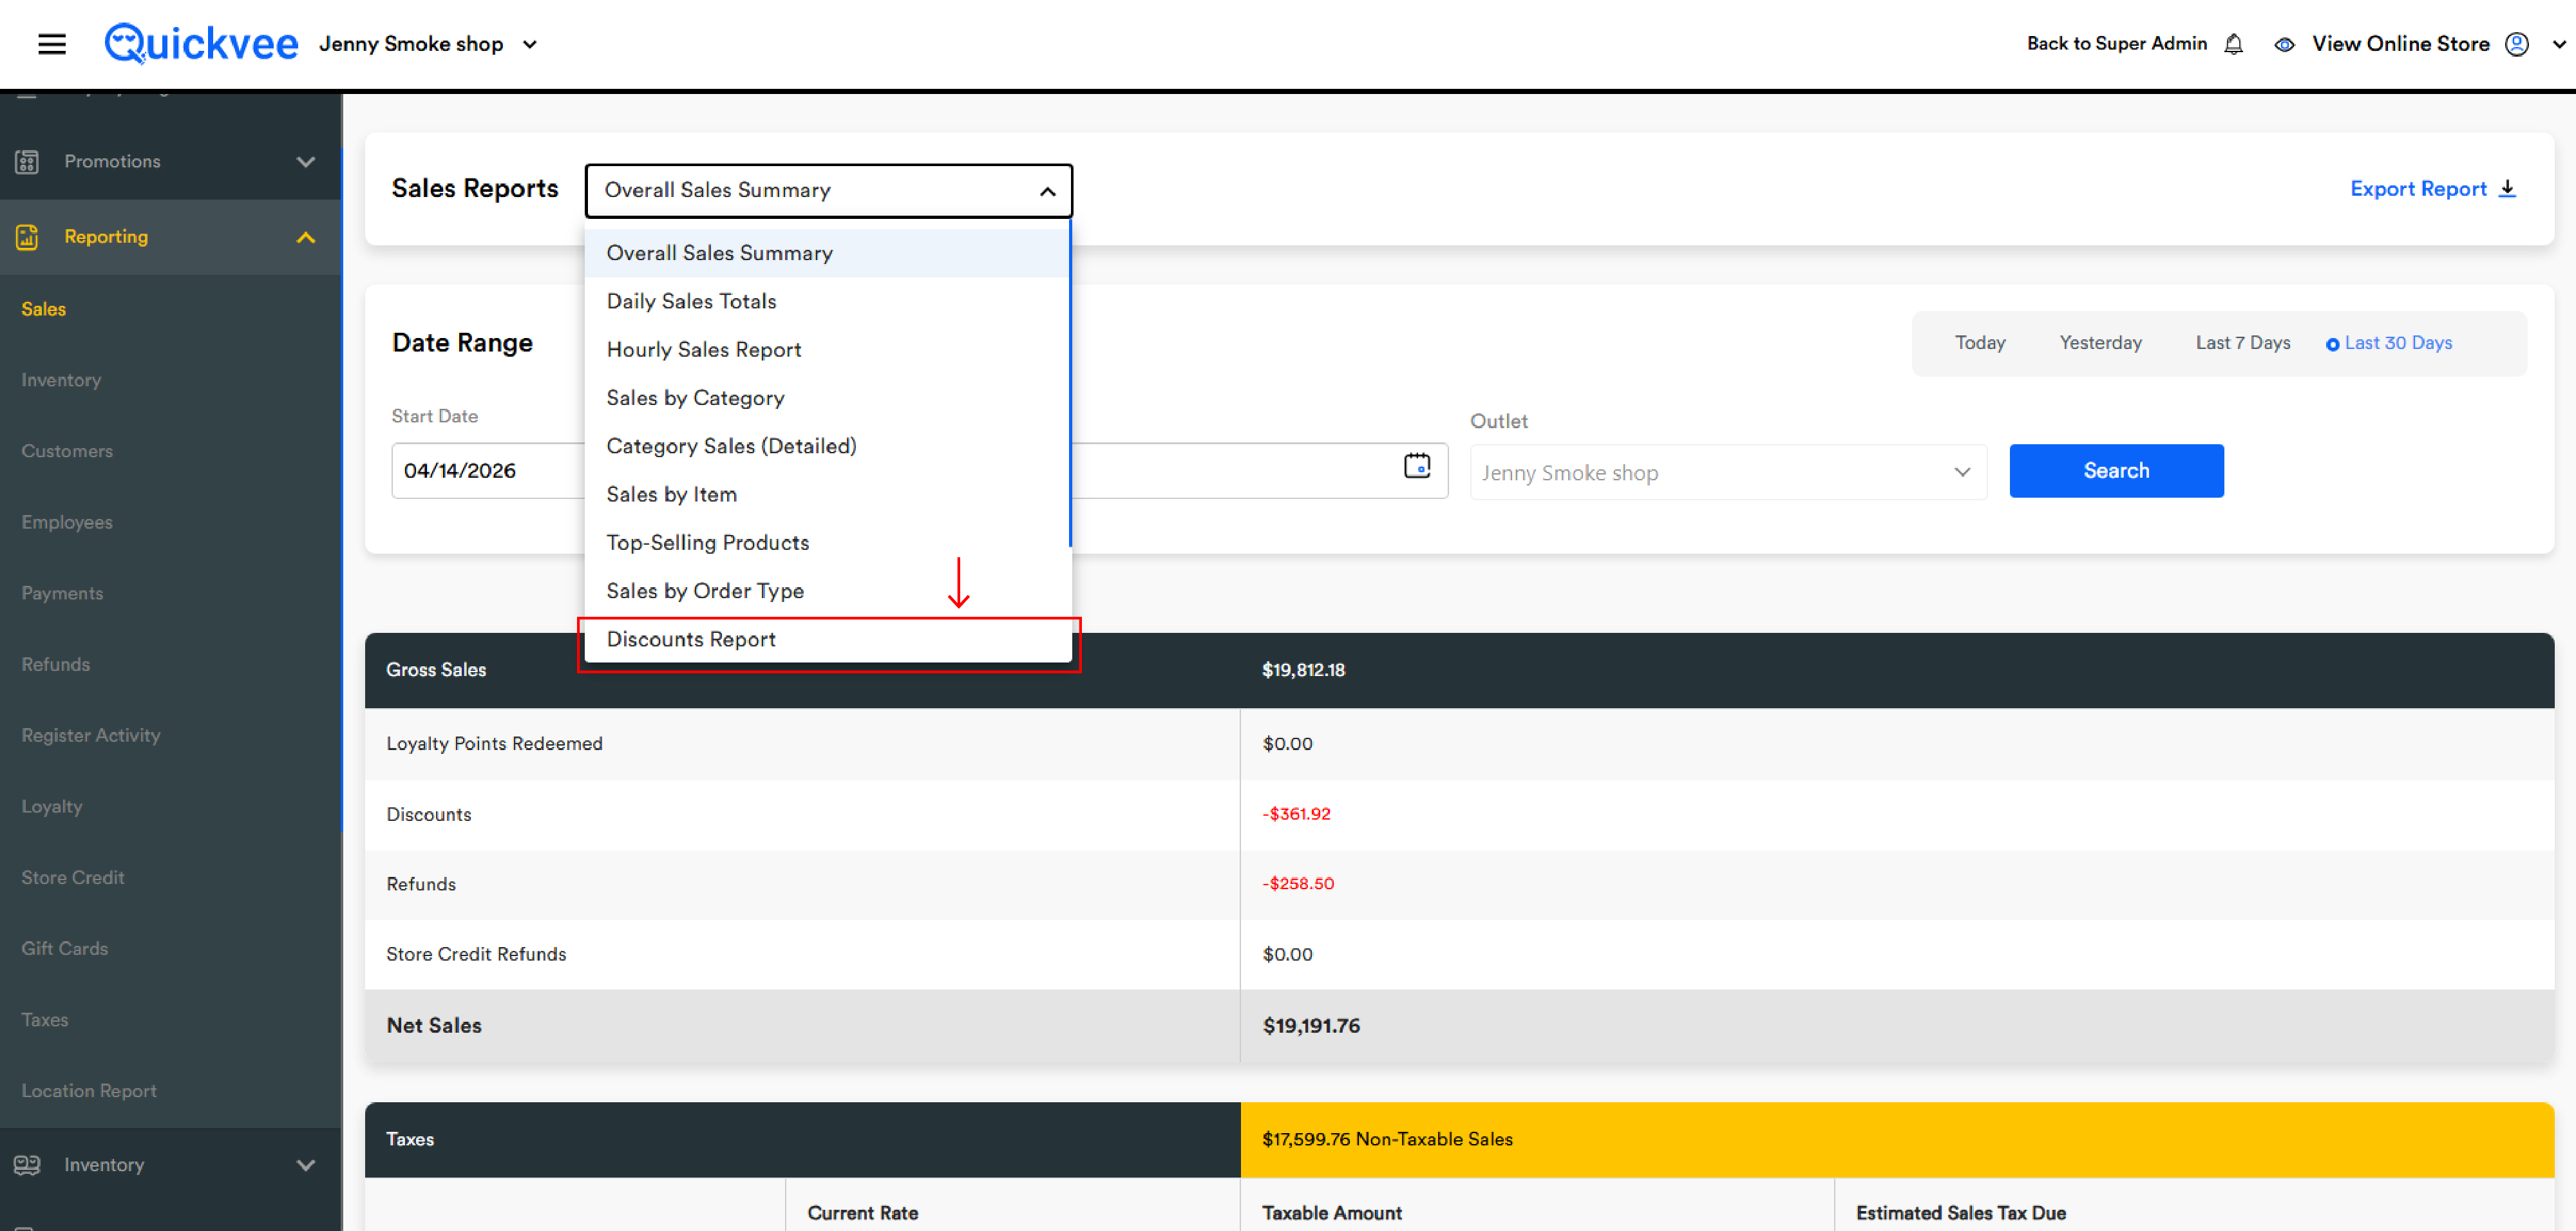
Task: Select Daily Sales Totals option
Action: click(827, 301)
